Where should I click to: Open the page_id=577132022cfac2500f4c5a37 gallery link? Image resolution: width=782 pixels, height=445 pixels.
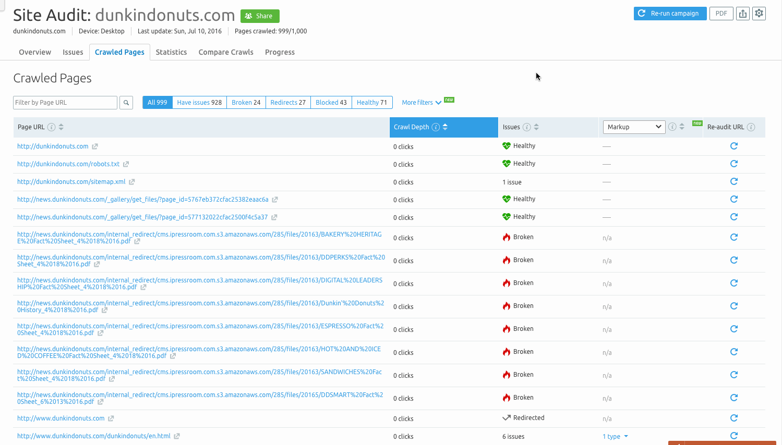142,217
